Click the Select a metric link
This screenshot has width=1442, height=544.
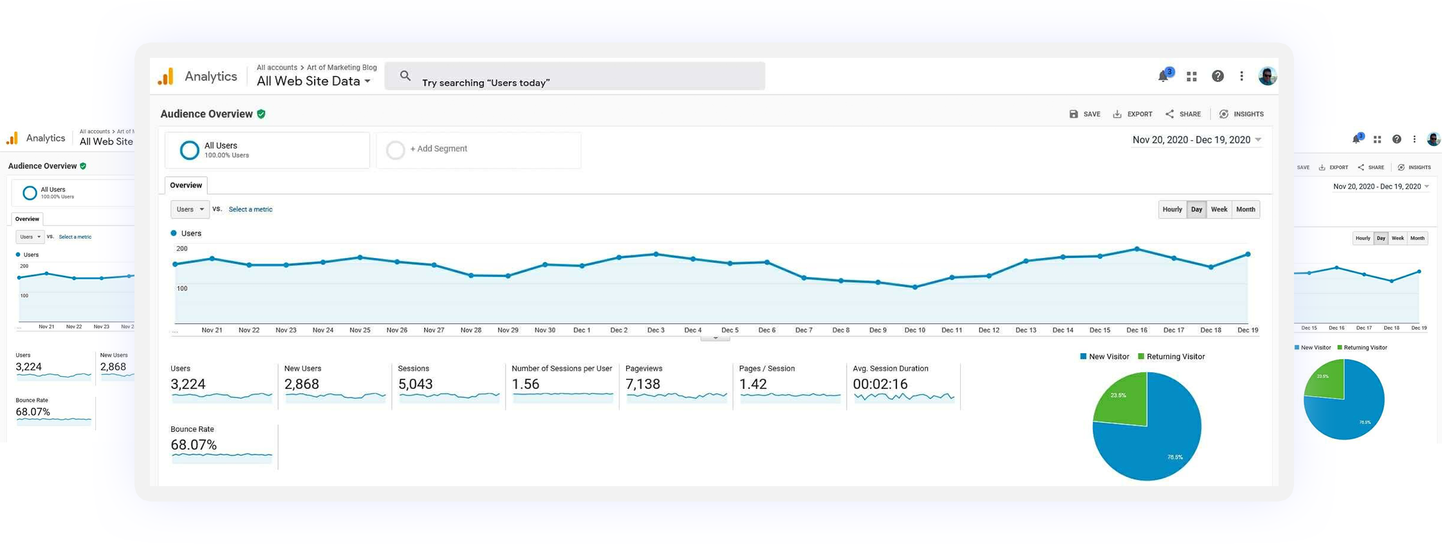click(x=250, y=210)
